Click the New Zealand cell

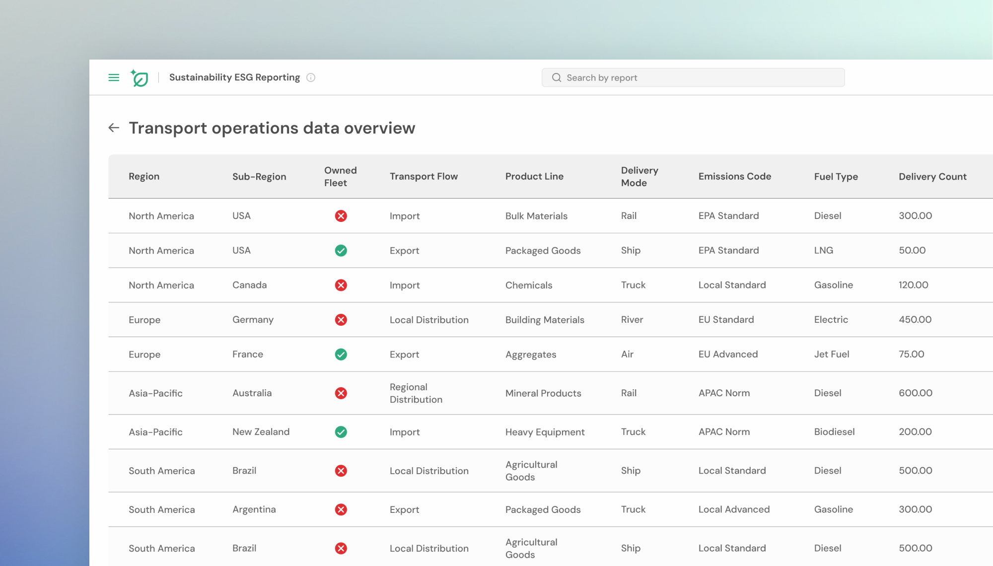point(261,432)
